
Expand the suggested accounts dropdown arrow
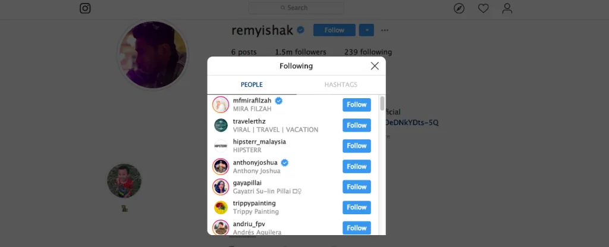point(366,30)
